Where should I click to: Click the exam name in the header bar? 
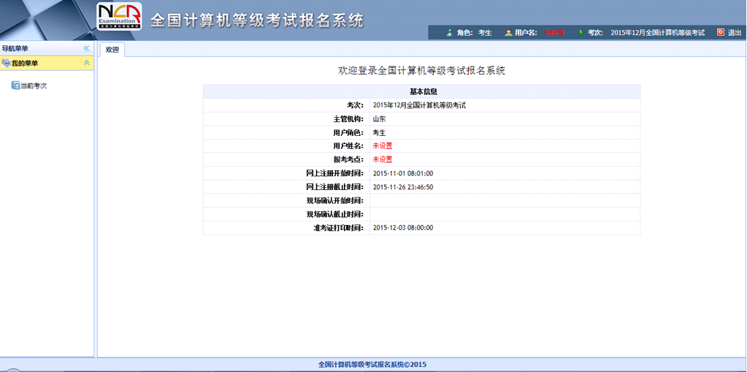(657, 33)
